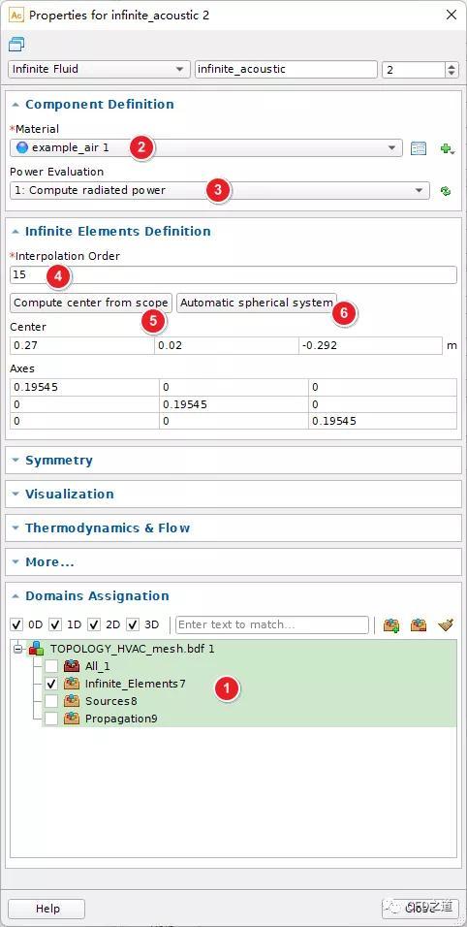Viewport: 467px width, 927px height.
Task: Click the Center X field 0.27
Action: tap(82, 345)
